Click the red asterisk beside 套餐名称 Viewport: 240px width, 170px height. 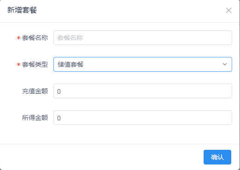pos(18,38)
